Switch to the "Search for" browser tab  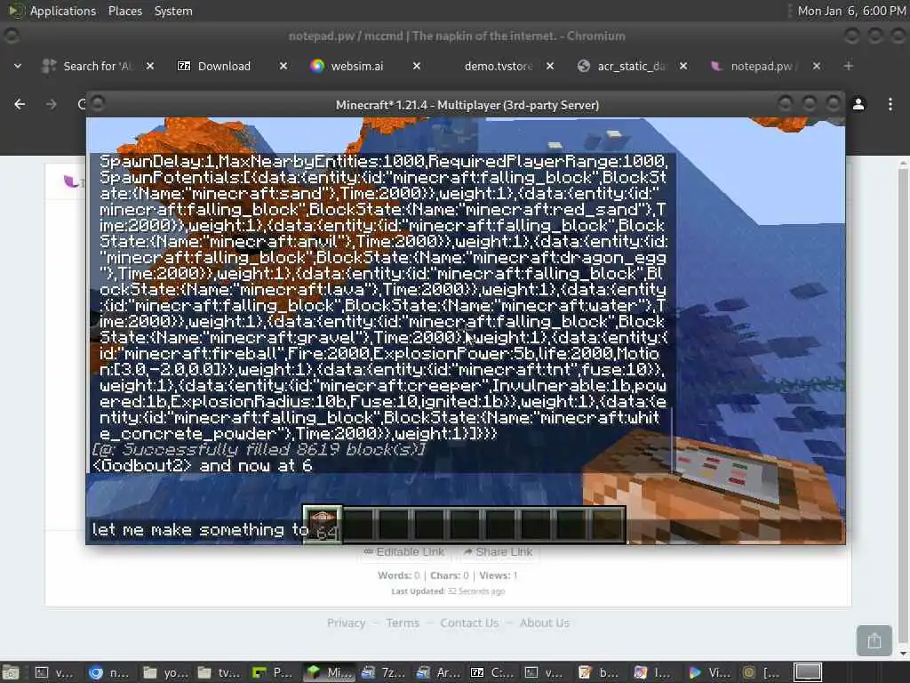click(x=98, y=66)
